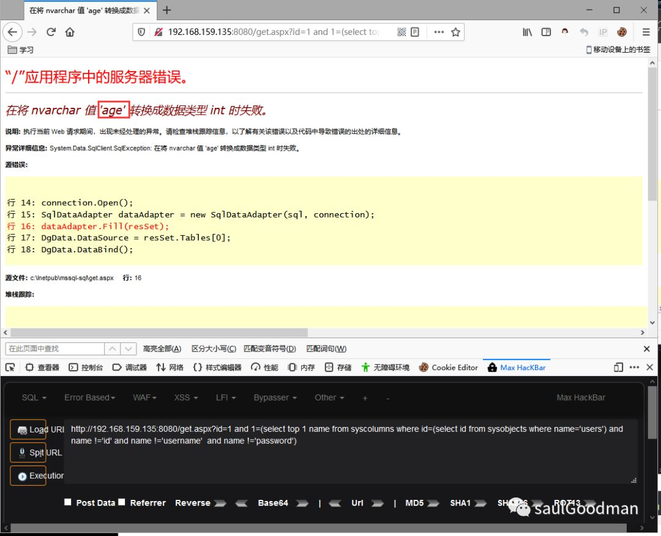Screen dimensions: 661x536
Task: Pick an element from page tool
Action: 10,368
